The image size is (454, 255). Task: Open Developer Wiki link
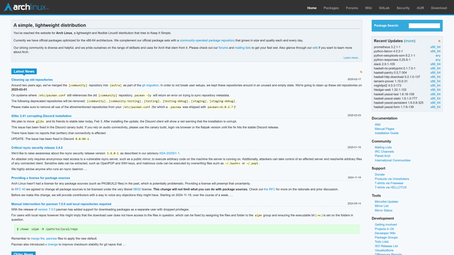(x=385, y=233)
